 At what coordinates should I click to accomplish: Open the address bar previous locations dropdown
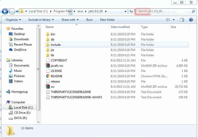125,11
